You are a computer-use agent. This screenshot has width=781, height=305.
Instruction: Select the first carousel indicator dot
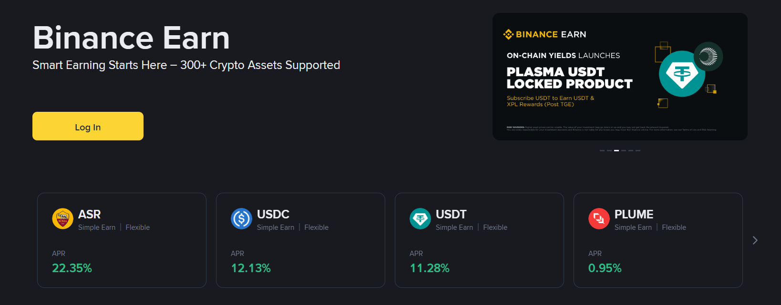point(602,150)
